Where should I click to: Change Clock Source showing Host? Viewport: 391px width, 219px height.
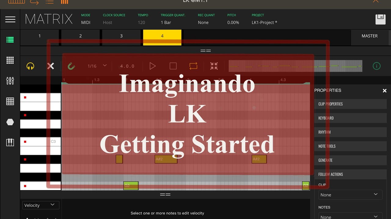[x=108, y=23]
